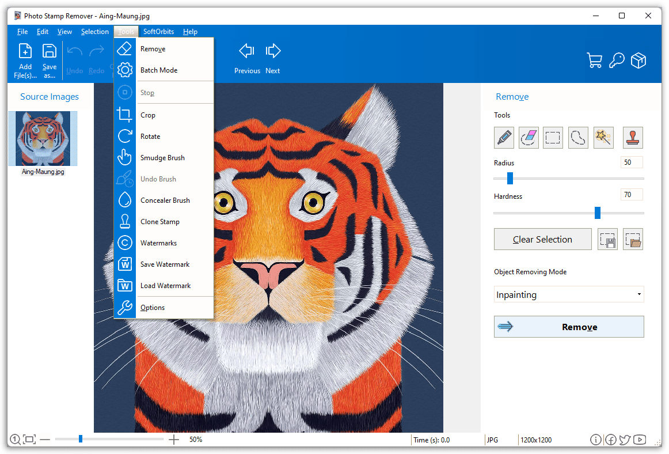Choose Batch Mode from Tools menu
This screenshot has width=669, height=454.
(x=164, y=70)
